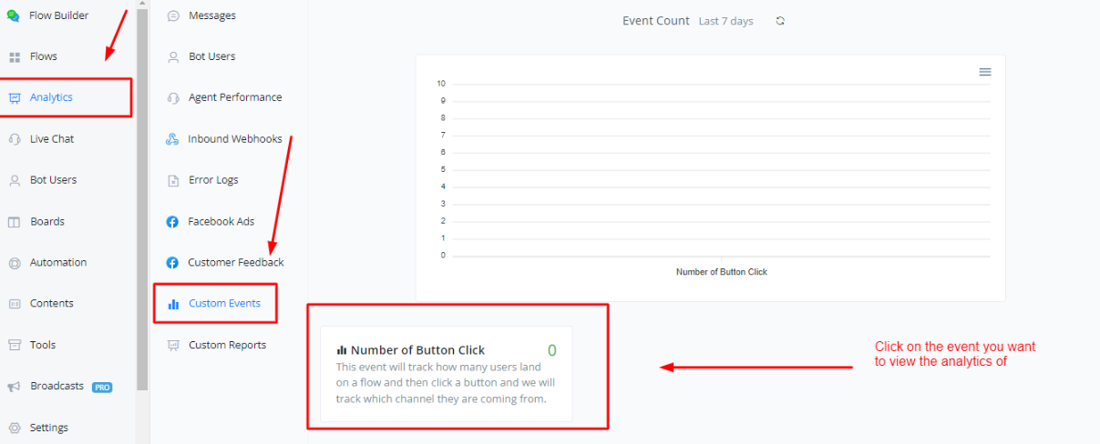The height and width of the screenshot is (444, 1100).
Task: Click the sidebar vertical scrollbar
Action: [142, 200]
